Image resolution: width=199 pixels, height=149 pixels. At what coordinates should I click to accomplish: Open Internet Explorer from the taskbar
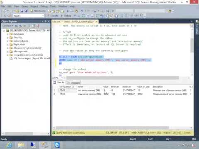9,145
